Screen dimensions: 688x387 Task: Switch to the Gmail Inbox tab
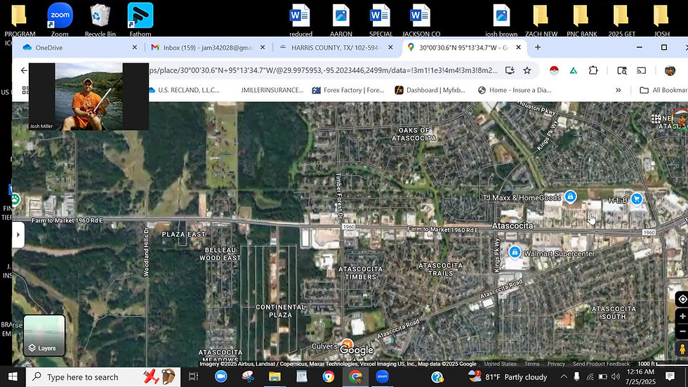(x=208, y=47)
